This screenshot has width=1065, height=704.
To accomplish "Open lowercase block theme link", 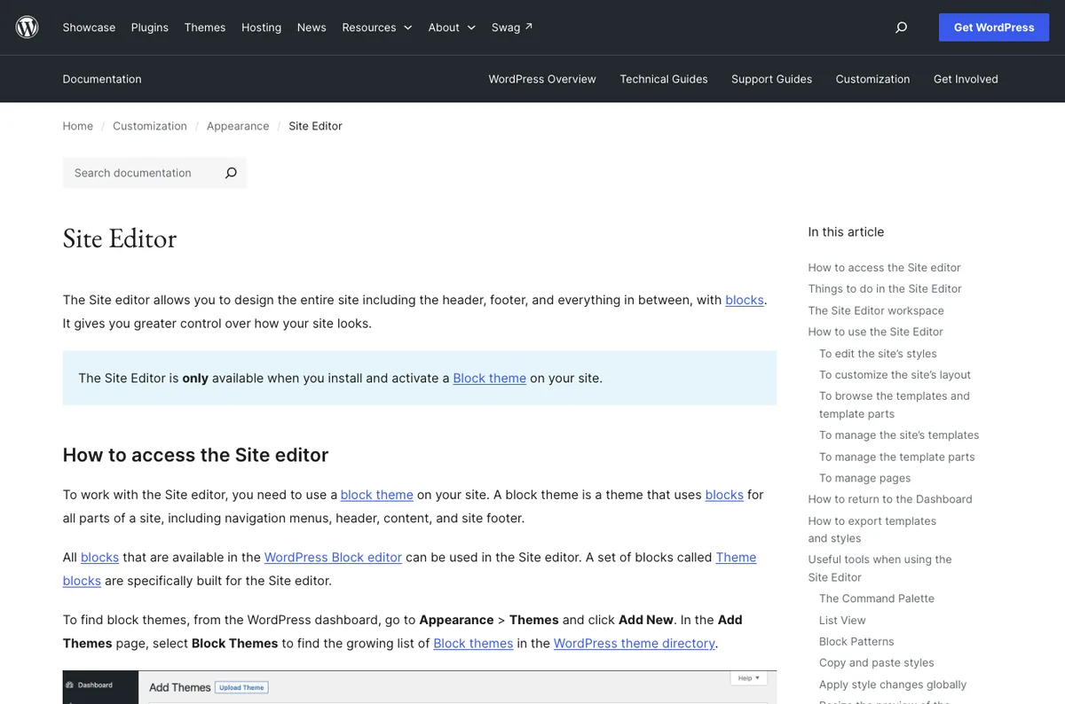I will coord(377,495).
